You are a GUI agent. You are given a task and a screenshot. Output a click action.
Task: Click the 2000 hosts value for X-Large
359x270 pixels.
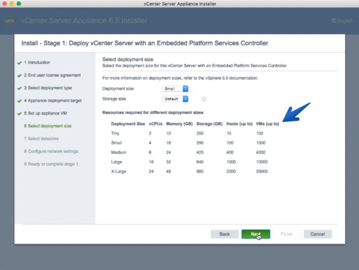[x=231, y=171]
